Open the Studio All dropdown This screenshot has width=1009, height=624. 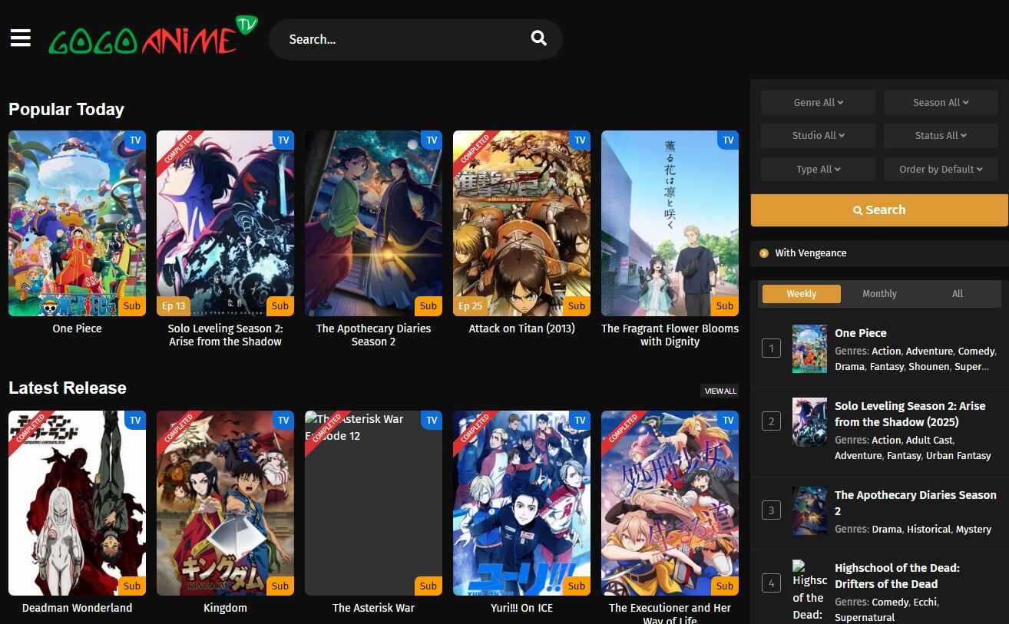pyautogui.click(x=819, y=135)
